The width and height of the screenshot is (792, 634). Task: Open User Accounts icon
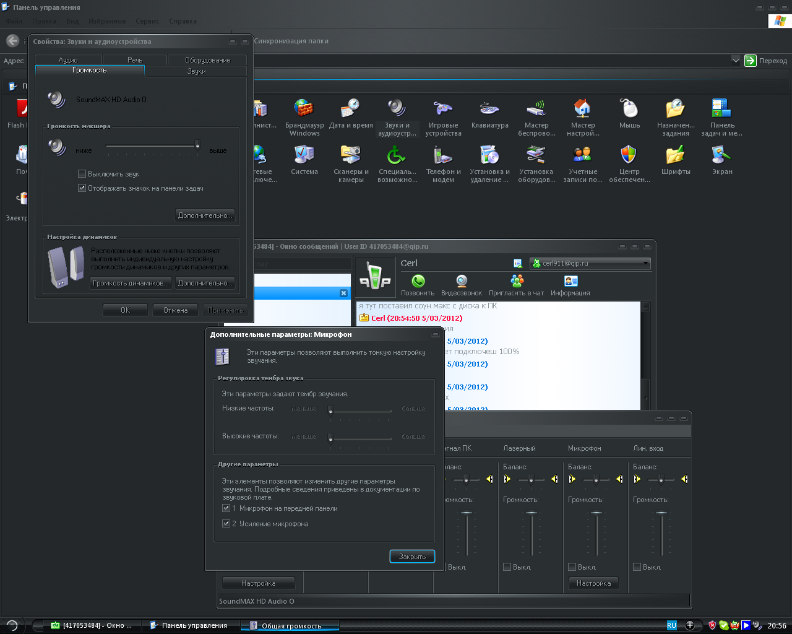[x=583, y=164]
